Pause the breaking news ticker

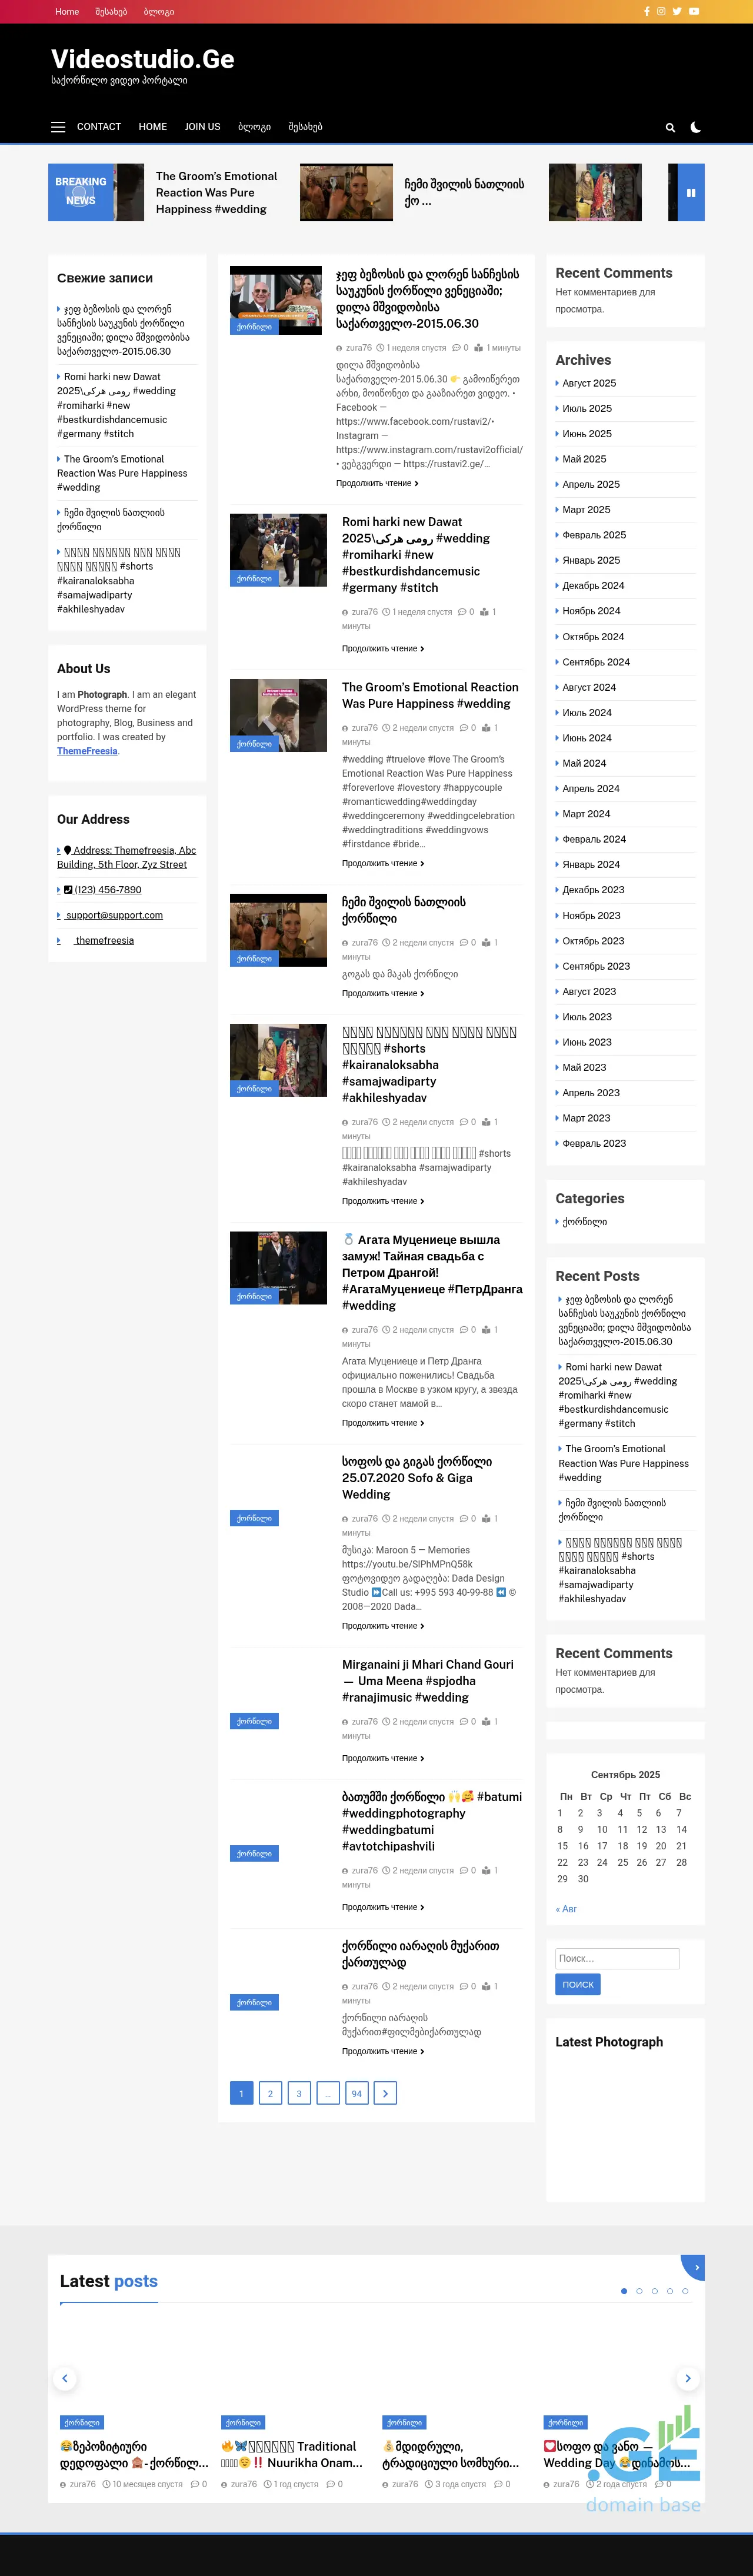coord(690,192)
